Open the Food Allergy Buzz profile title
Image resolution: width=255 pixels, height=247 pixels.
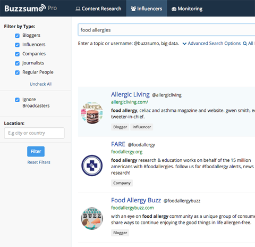[136, 200]
